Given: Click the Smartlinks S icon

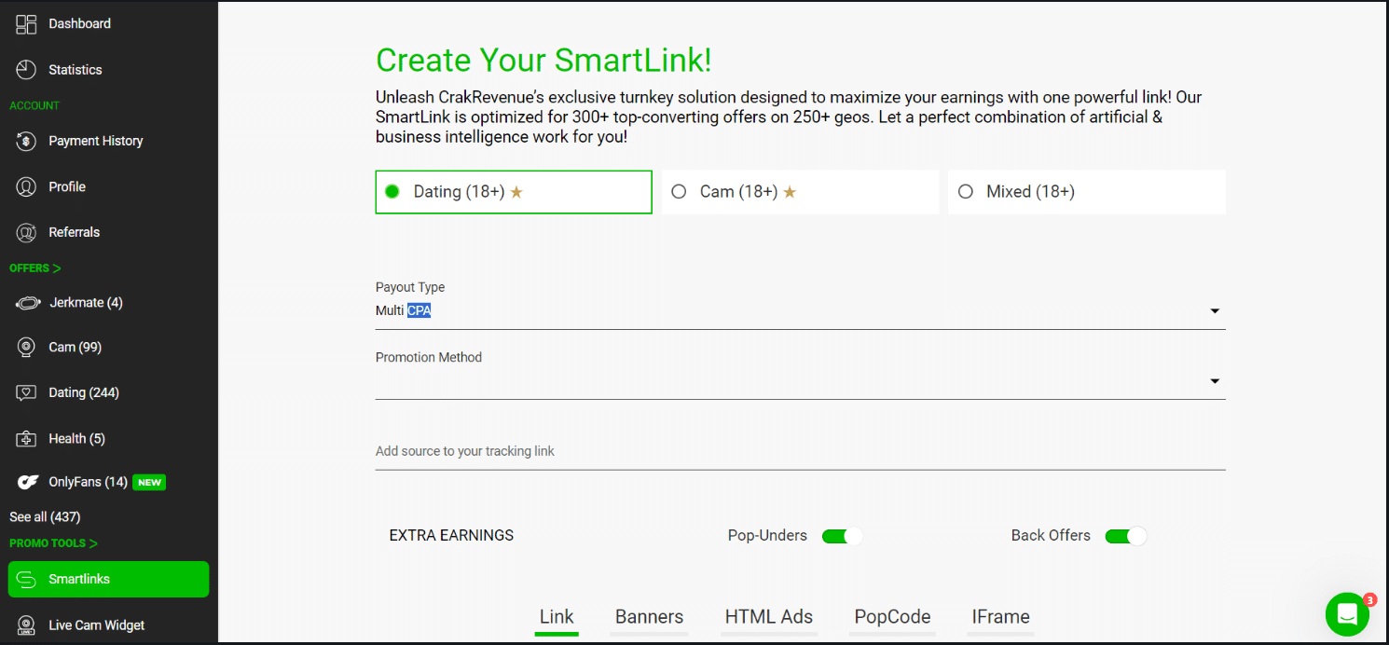Looking at the screenshot, I should 26,579.
